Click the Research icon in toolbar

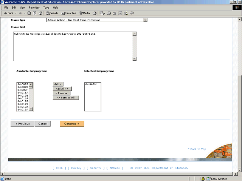(x=126, y=14)
